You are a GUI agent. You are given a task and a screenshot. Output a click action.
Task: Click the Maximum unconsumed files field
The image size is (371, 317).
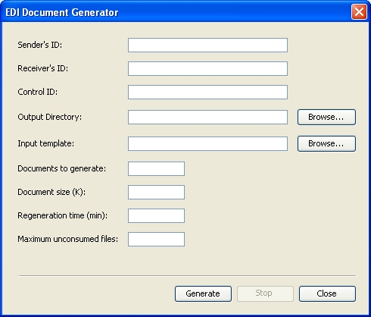point(156,239)
